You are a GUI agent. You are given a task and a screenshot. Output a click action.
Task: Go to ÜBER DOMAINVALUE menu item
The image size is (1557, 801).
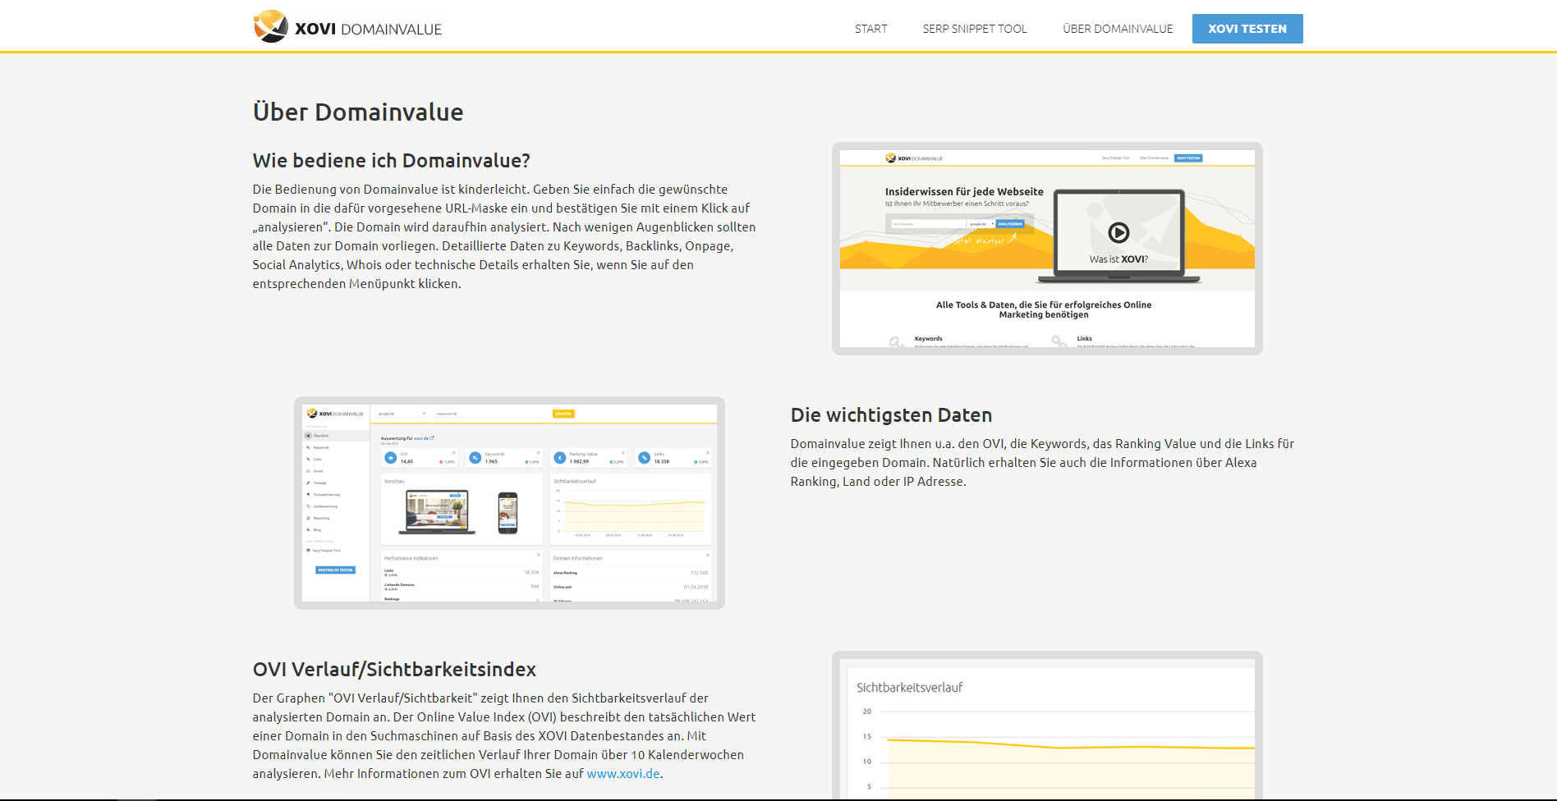(1118, 29)
